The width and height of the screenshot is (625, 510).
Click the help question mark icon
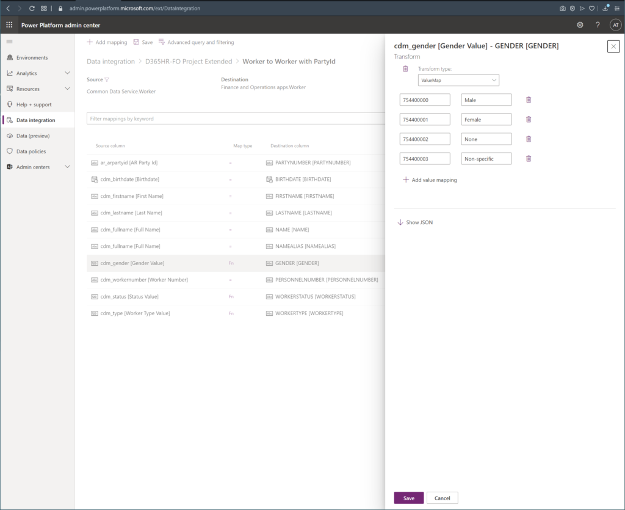(x=598, y=25)
